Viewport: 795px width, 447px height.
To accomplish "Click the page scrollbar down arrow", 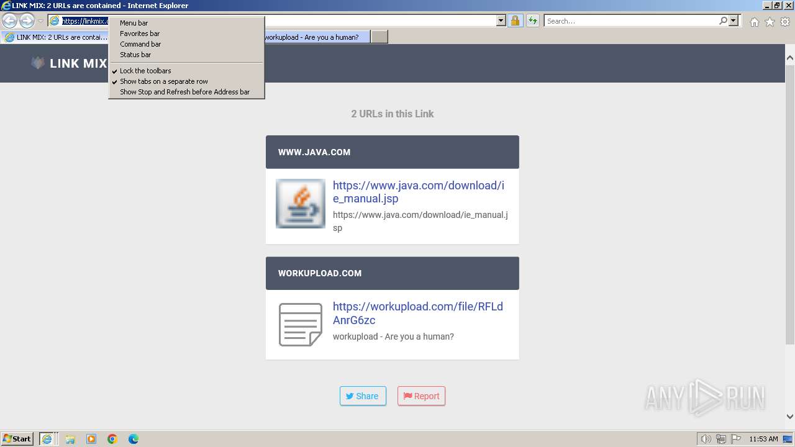I will click(x=790, y=417).
